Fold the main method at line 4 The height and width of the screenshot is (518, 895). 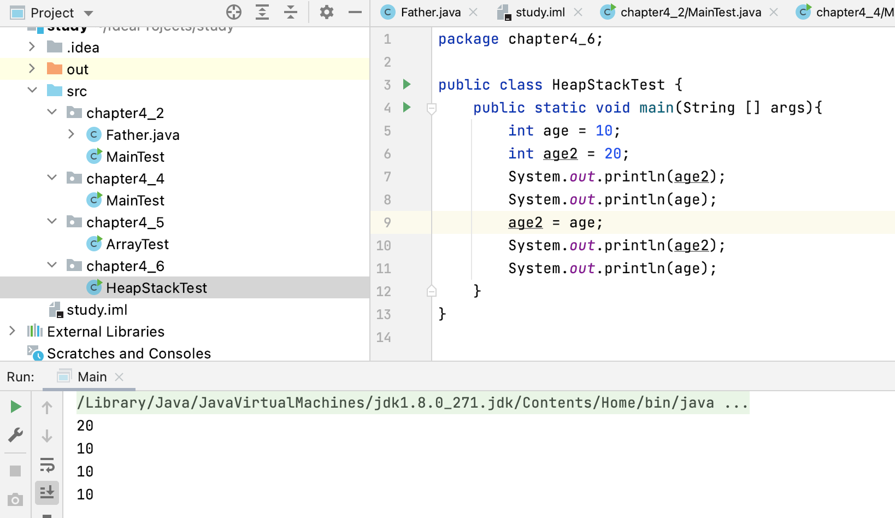coord(432,108)
